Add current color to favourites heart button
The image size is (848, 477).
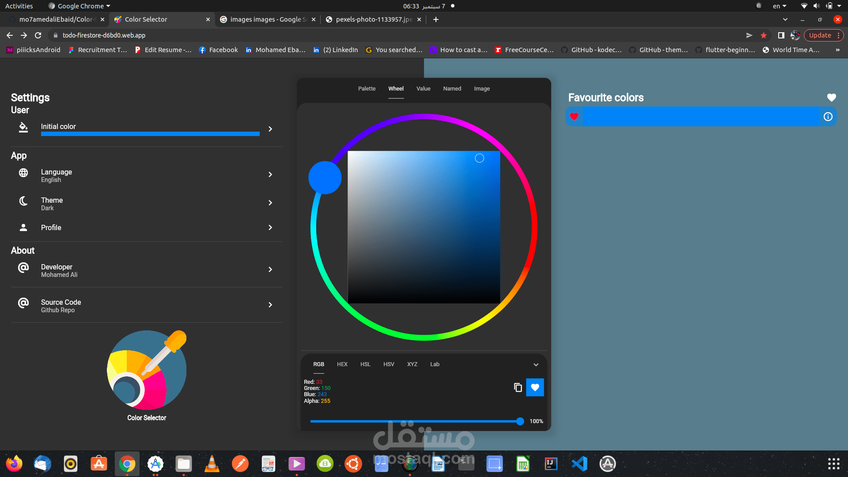pyautogui.click(x=535, y=387)
